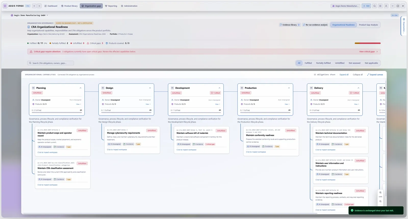Click the Organization side panel document icon
This screenshot has height=219, width=408.
click(404, 19)
